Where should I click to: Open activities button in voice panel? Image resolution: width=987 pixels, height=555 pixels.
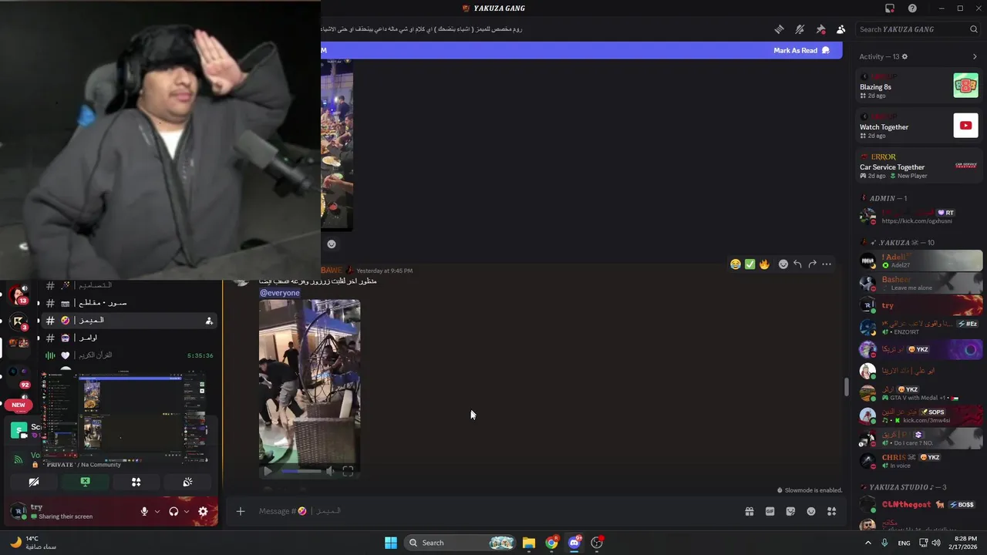[x=136, y=482]
